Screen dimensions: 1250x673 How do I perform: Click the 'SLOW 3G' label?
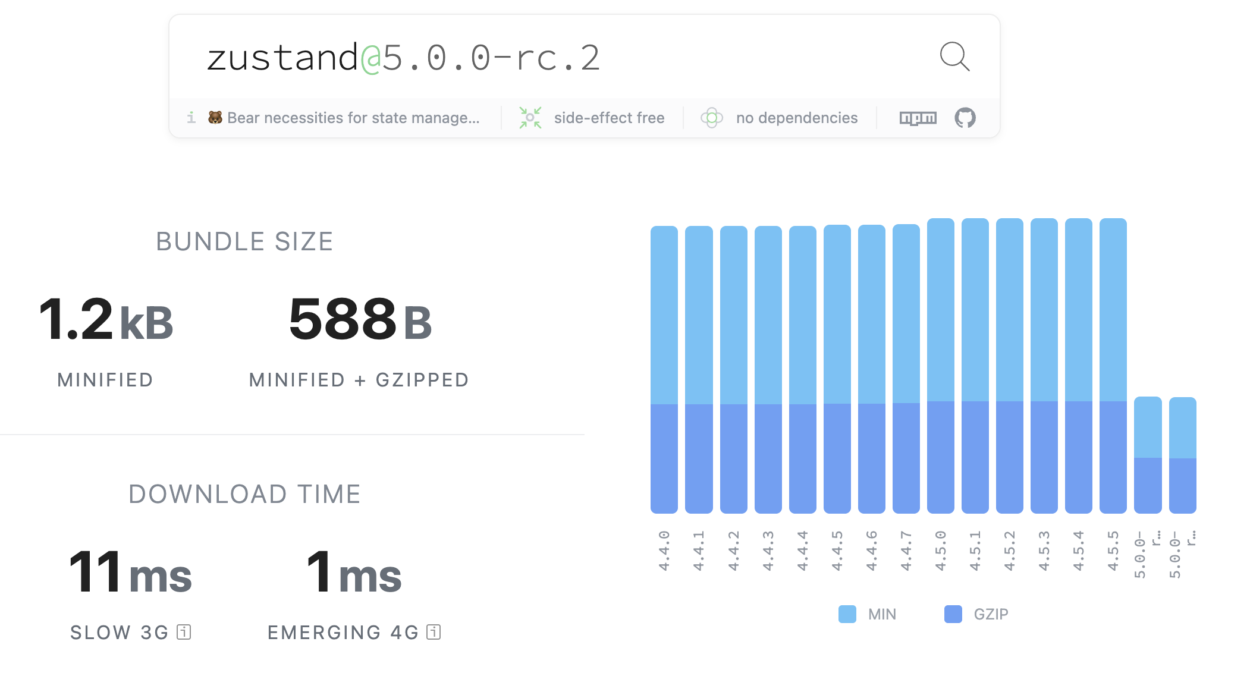click(120, 632)
